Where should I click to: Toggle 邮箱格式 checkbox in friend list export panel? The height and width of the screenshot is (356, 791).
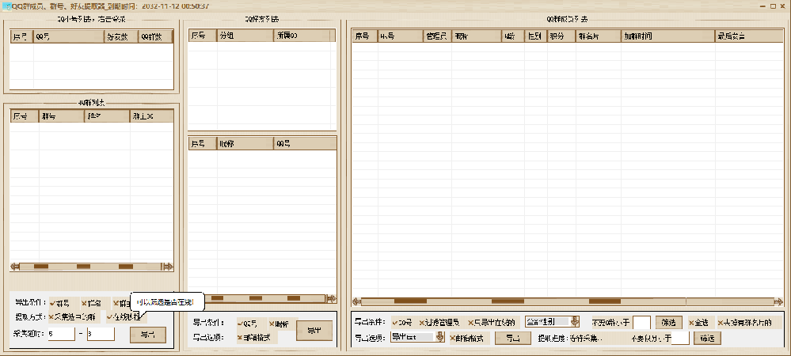pos(253,338)
